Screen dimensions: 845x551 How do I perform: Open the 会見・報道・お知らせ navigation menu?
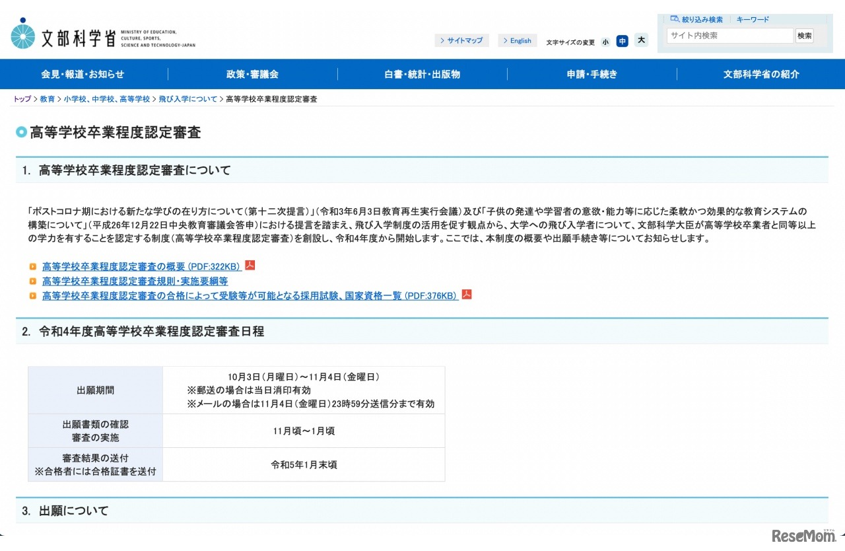point(83,74)
